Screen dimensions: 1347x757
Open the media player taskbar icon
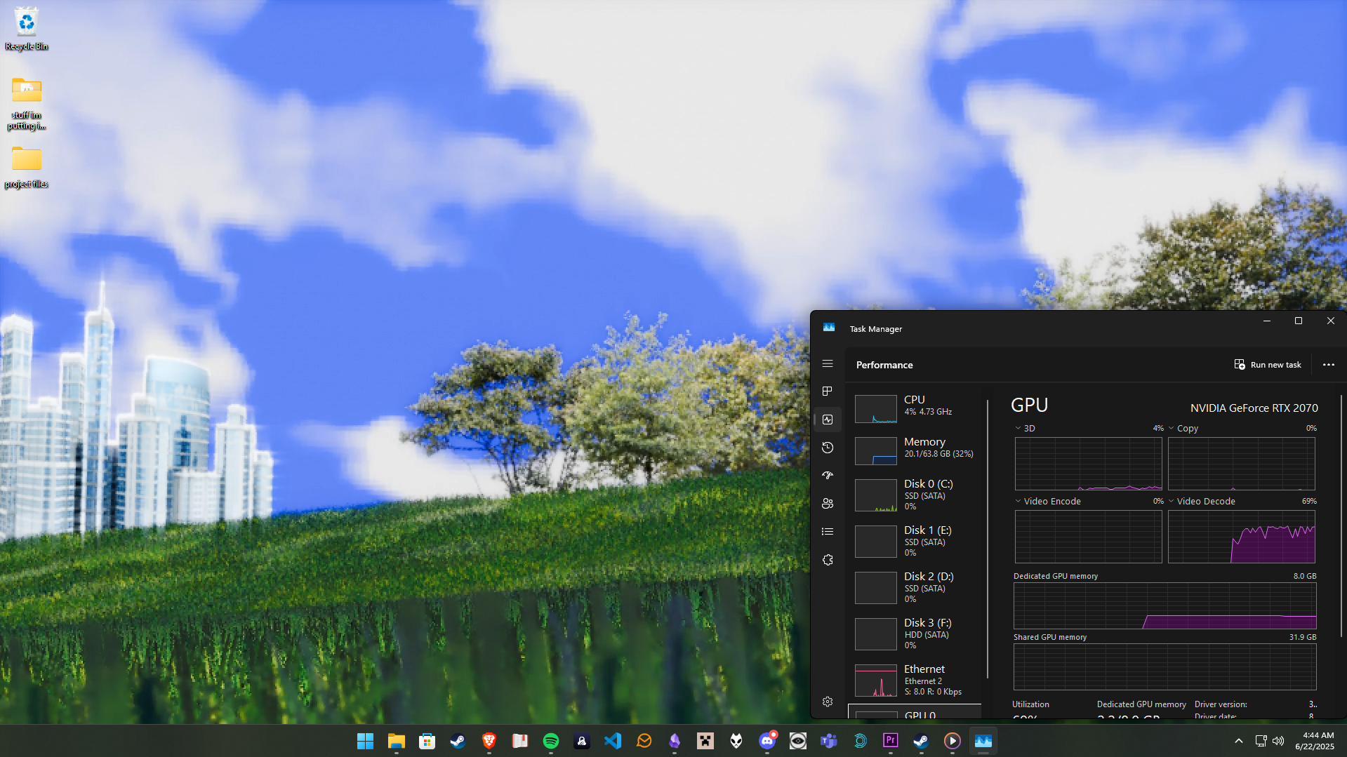953,741
